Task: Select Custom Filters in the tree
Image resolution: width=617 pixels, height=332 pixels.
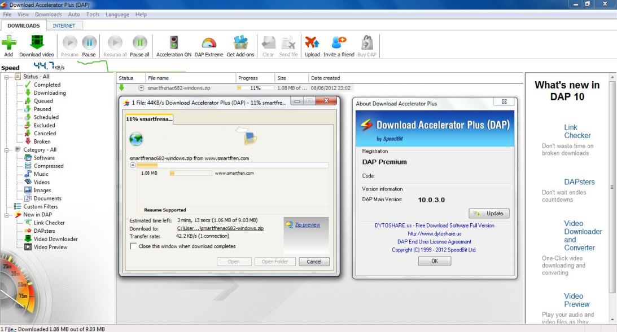Action: pyautogui.click(x=40, y=206)
